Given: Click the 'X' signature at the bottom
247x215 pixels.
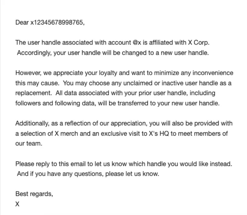Looking at the screenshot, I should point(17,204).
